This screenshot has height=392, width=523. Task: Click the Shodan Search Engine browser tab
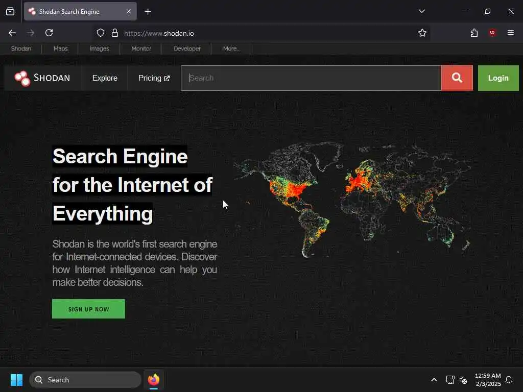[x=80, y=12]
